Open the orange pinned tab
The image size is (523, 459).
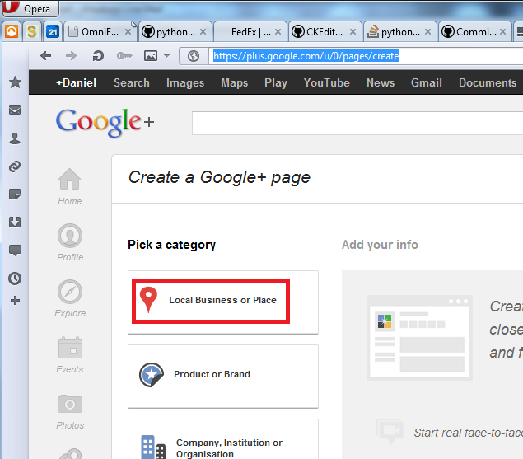pos(12,32)
